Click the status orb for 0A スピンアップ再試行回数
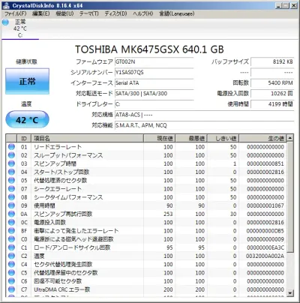Image resolution: width=300 pixels, height=303 pixels. pos(11,214)
